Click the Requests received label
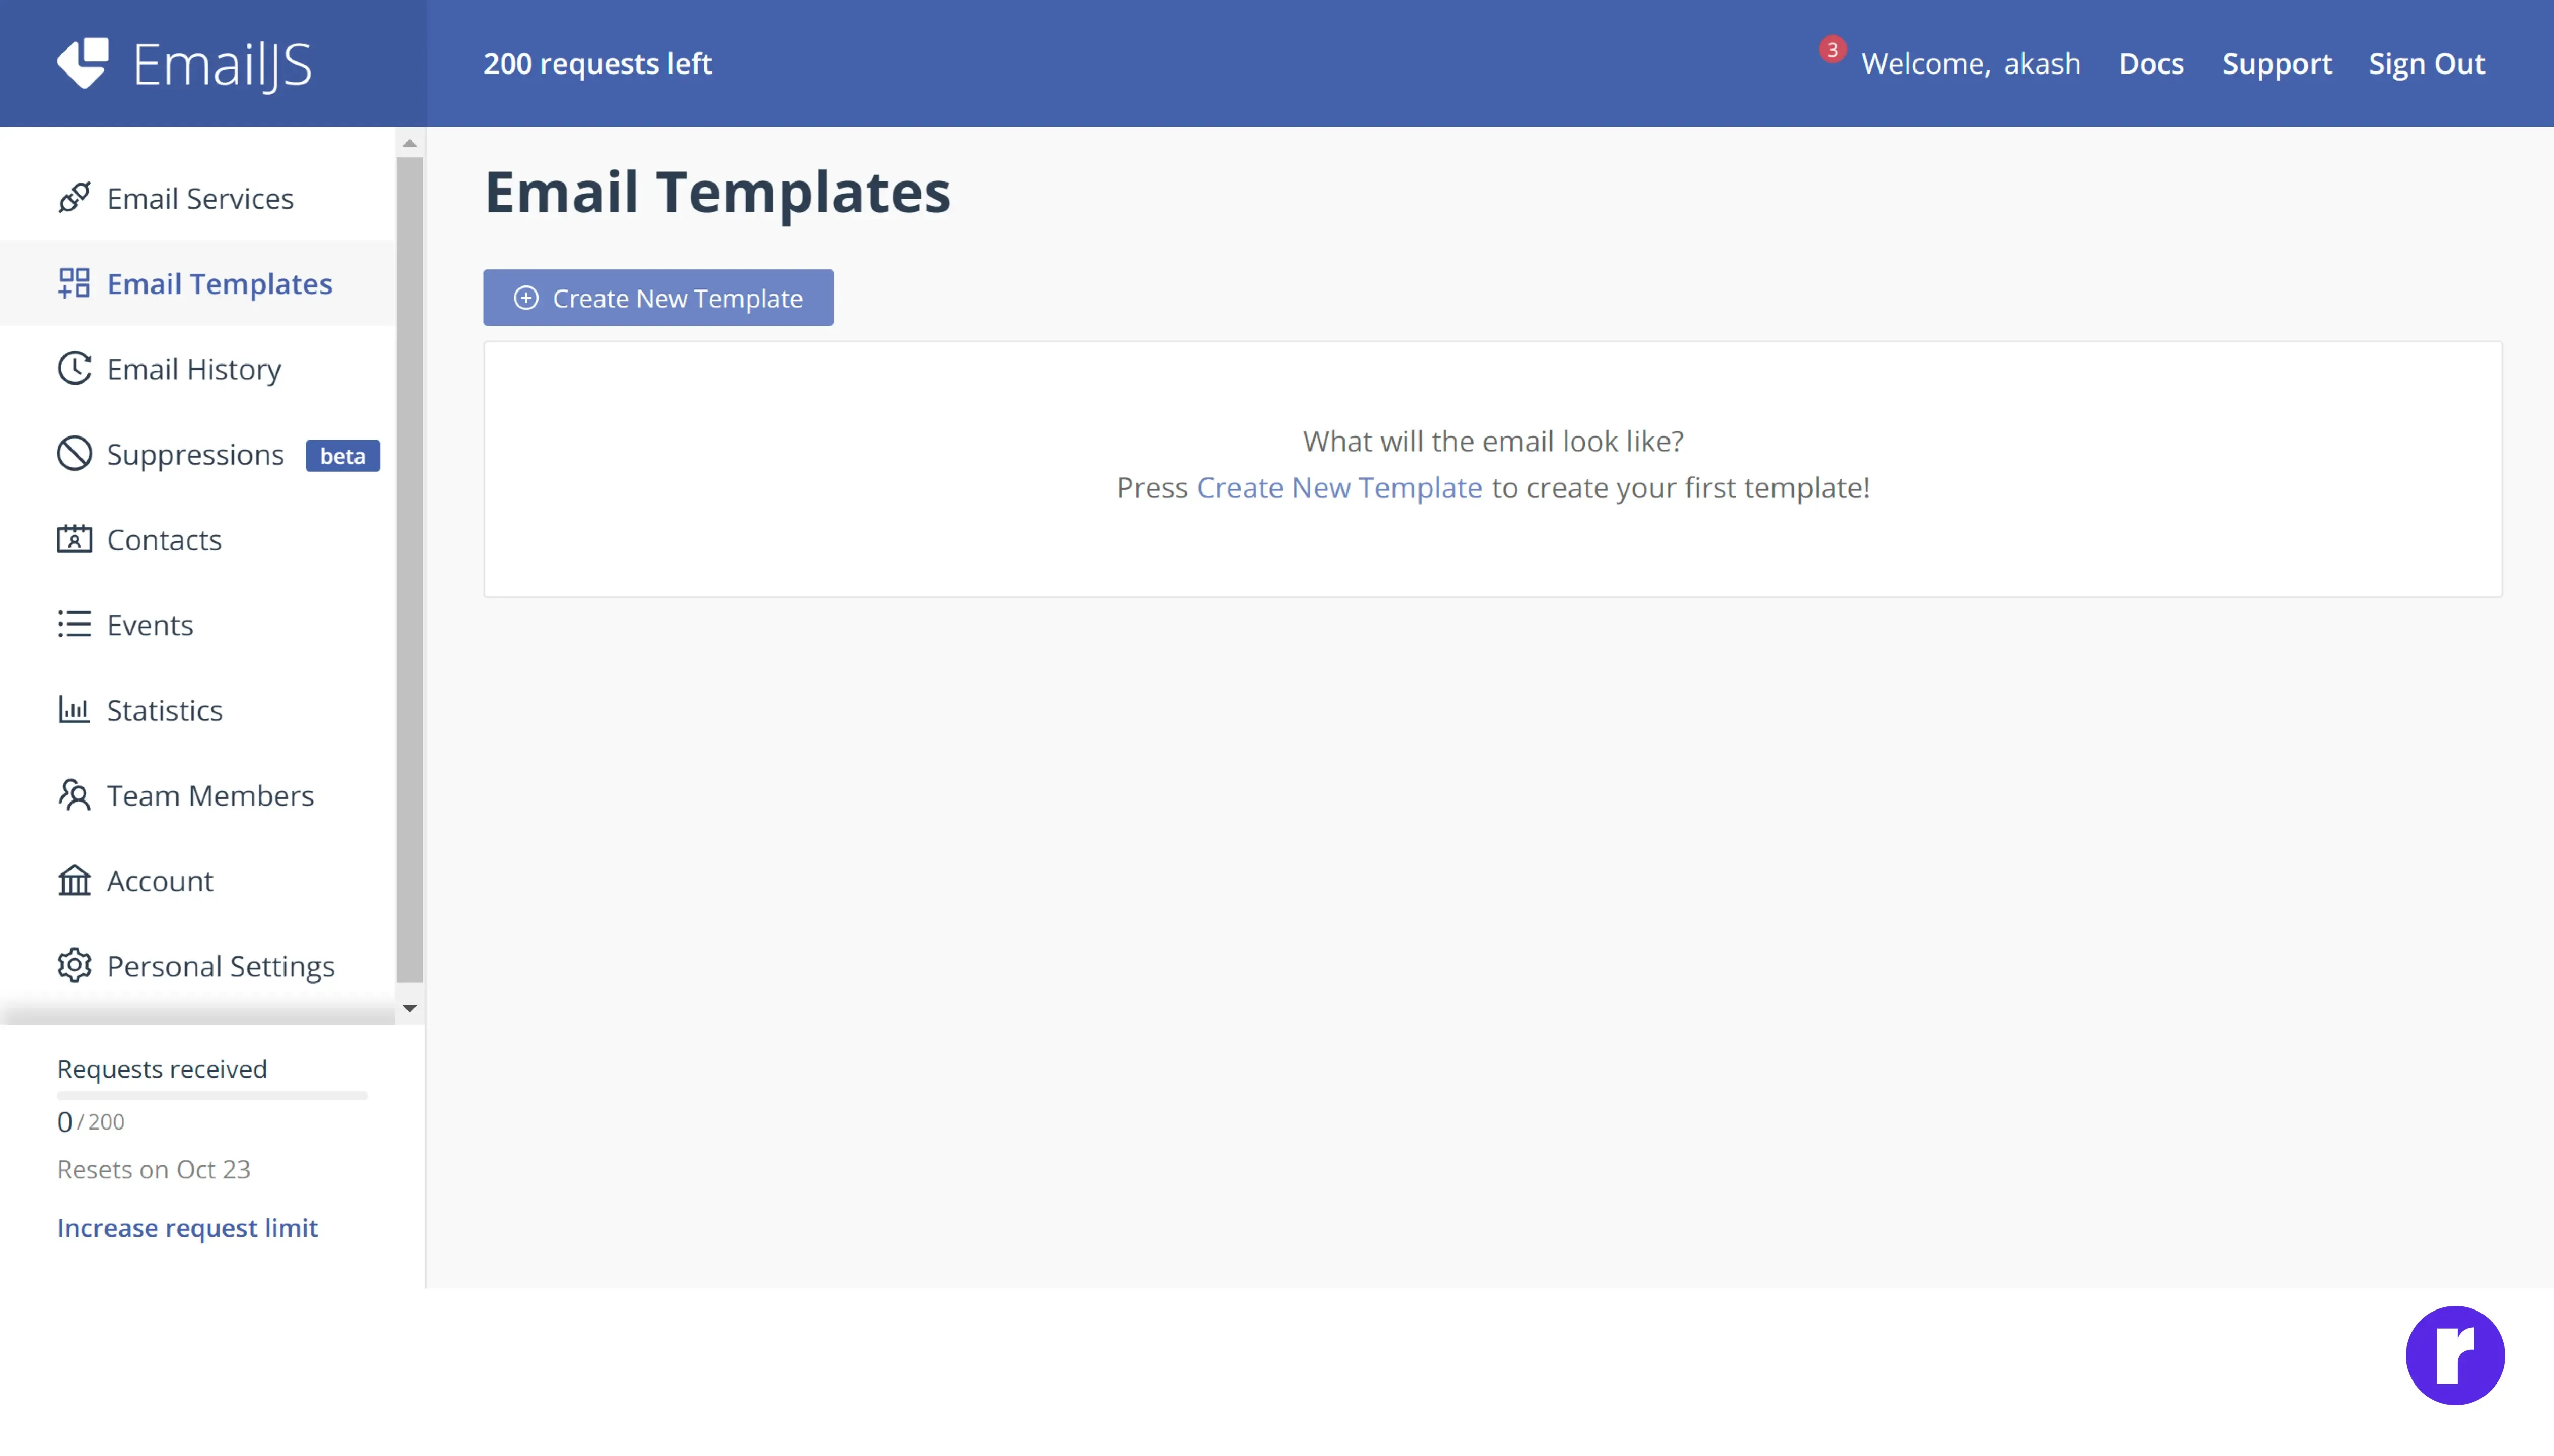Screen dimensions: 2554x1456 point(162,1069)
